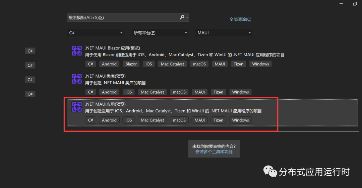Click Android tag in MAUI Blazor template
This screenshot has width=362, height=188.
coord(109,64)
